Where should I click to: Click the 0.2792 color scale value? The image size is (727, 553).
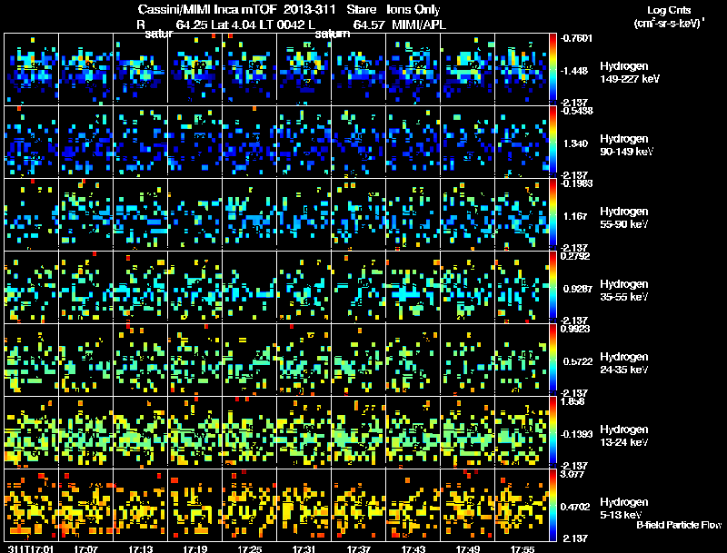pos(575,256)
